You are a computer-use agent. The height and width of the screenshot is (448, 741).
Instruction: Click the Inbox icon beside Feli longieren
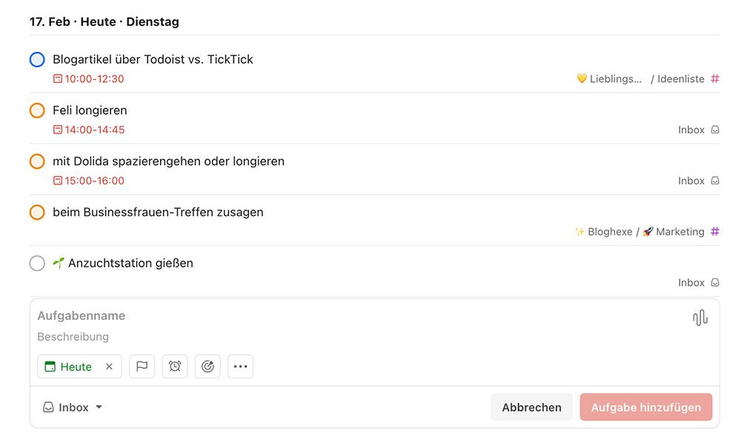(714, 129)
